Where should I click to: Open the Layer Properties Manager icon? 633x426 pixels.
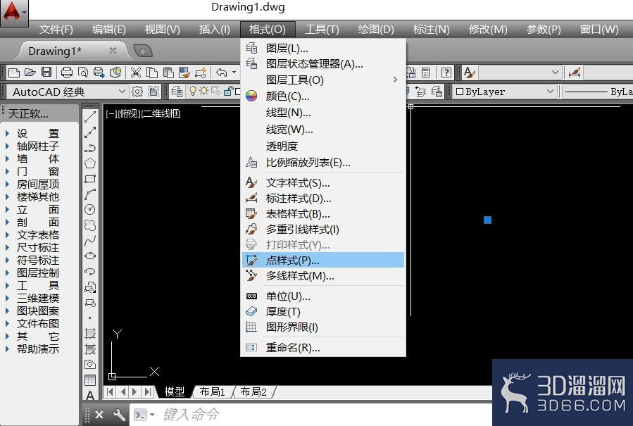pos(177,92)
